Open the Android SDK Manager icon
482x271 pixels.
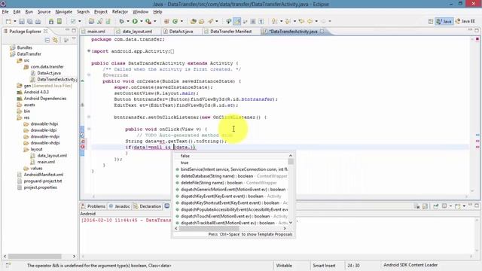coord(51,21)
